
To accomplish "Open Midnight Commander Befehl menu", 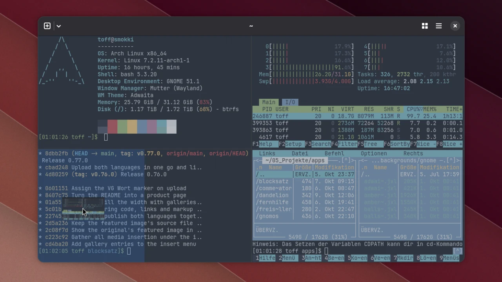I will point(334,154).
